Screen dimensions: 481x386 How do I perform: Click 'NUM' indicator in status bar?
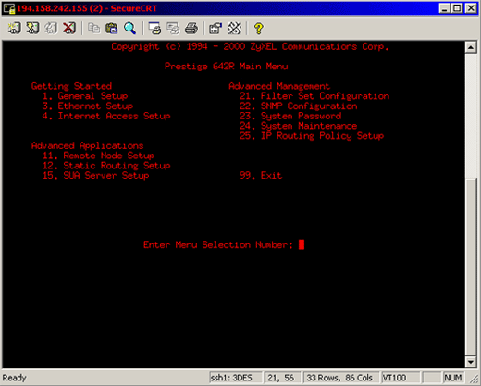pos(453,378)
